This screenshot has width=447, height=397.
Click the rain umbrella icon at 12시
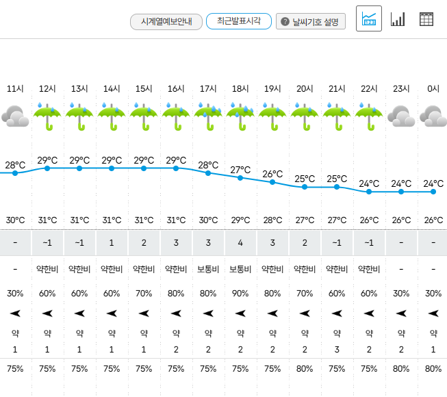click(47, 116)
